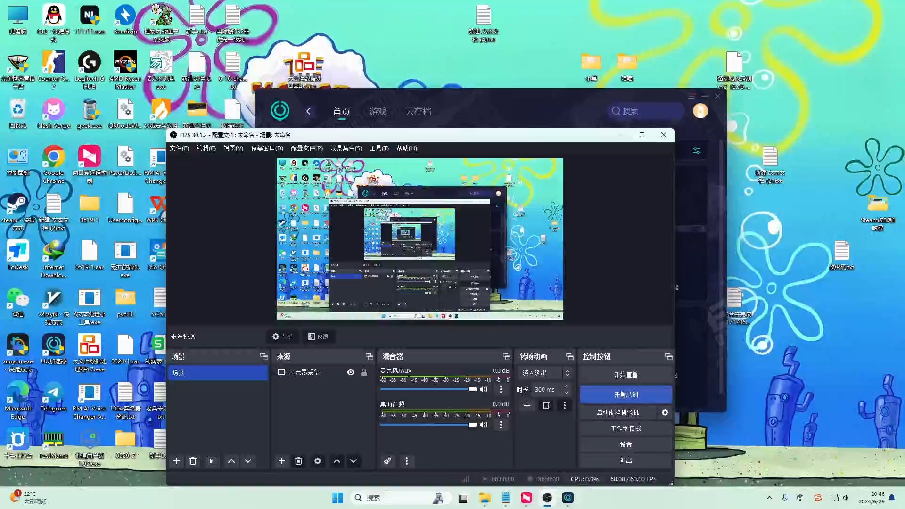
Task: Click 退出 button in OBS
Action: pos(625,460)
